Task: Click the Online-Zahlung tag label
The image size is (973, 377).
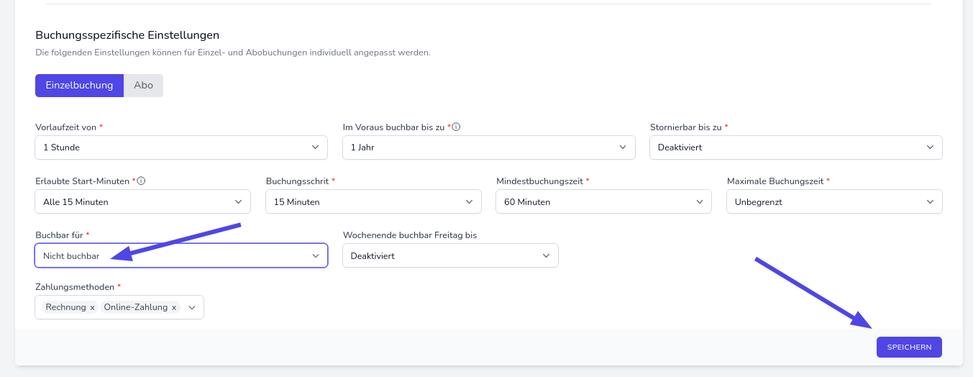Action: [x=136, y=307]
